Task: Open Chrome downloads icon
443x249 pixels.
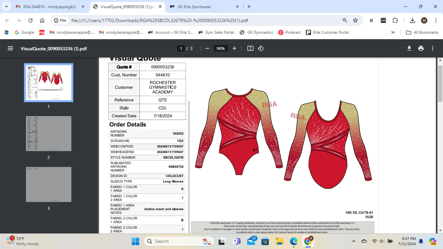Action: click(x=413, y=20)
